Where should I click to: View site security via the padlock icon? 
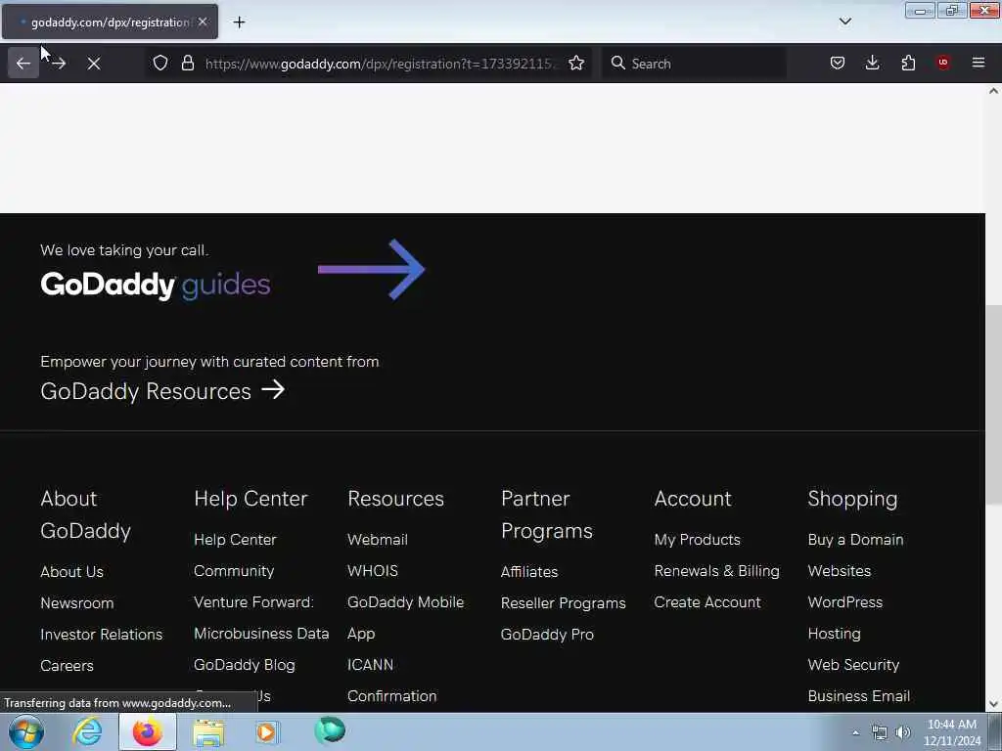pyautogui.click(x=187, y=63)
